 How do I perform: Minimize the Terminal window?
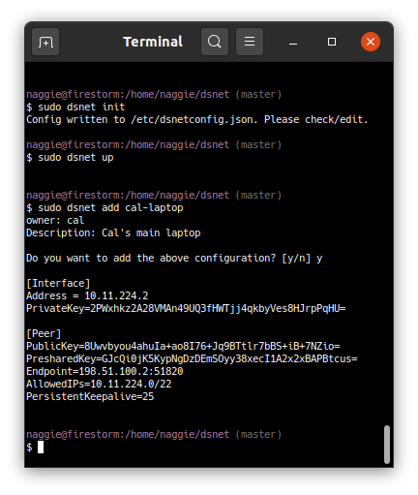tap(293, 42)
